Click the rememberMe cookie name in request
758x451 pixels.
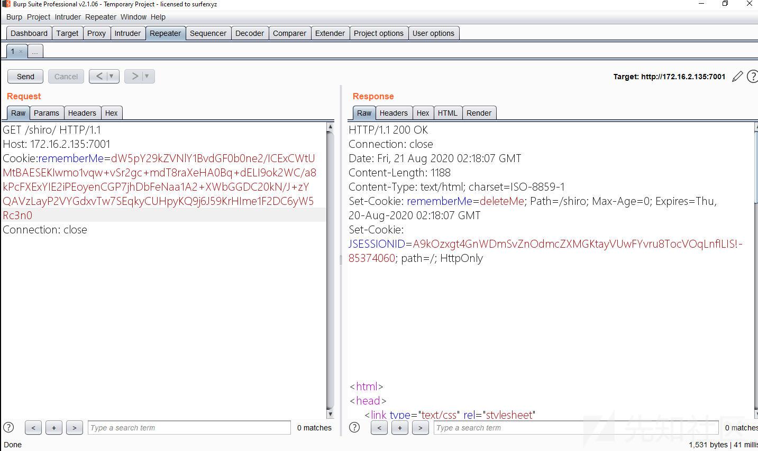71,158
